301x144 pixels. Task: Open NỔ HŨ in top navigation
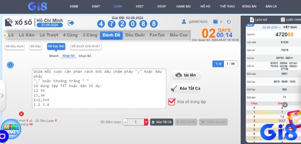[x=205, y=6]
